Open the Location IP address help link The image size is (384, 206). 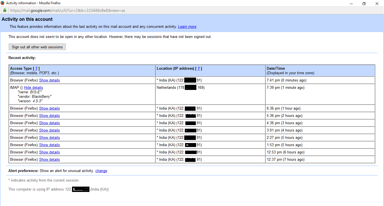click(199, 69)
